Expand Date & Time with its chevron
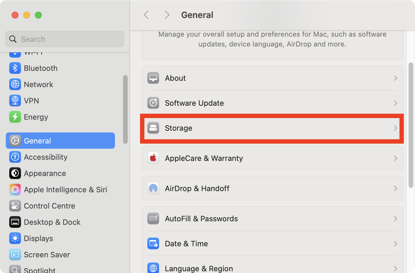 395,243
